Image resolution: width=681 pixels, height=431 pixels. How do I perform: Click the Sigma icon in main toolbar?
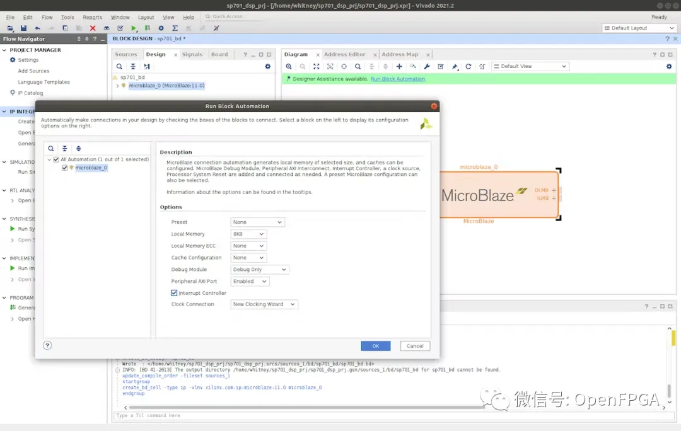click(175, 28)
